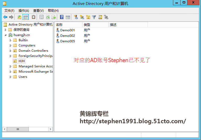Image resolution: width=201 pixels, height=140 pixels.
Task: Expand the Users container
Action: click(10, 77)
